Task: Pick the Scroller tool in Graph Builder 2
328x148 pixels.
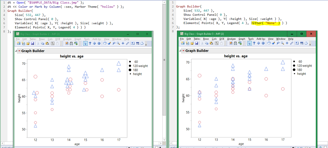Action: tap(99, 43)
